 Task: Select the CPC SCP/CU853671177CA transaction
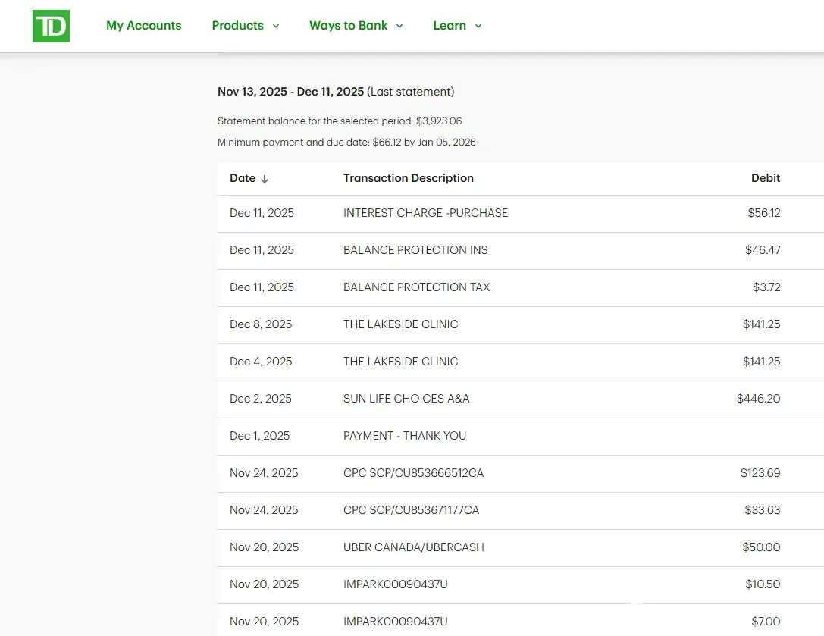(411, 510)
